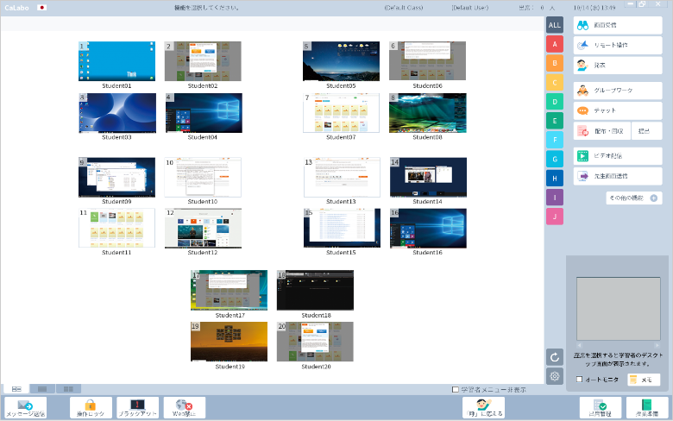
Task: Select group G cyan button
Action: [x=555, y=160]
